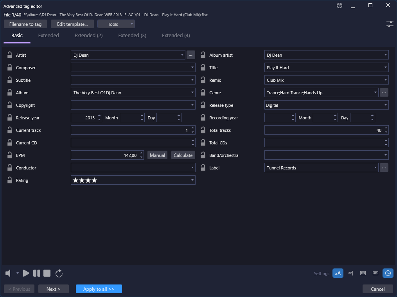Screen dimensions: 397x297
Task: Pause playback with the pause button
Action: (37, 273)
